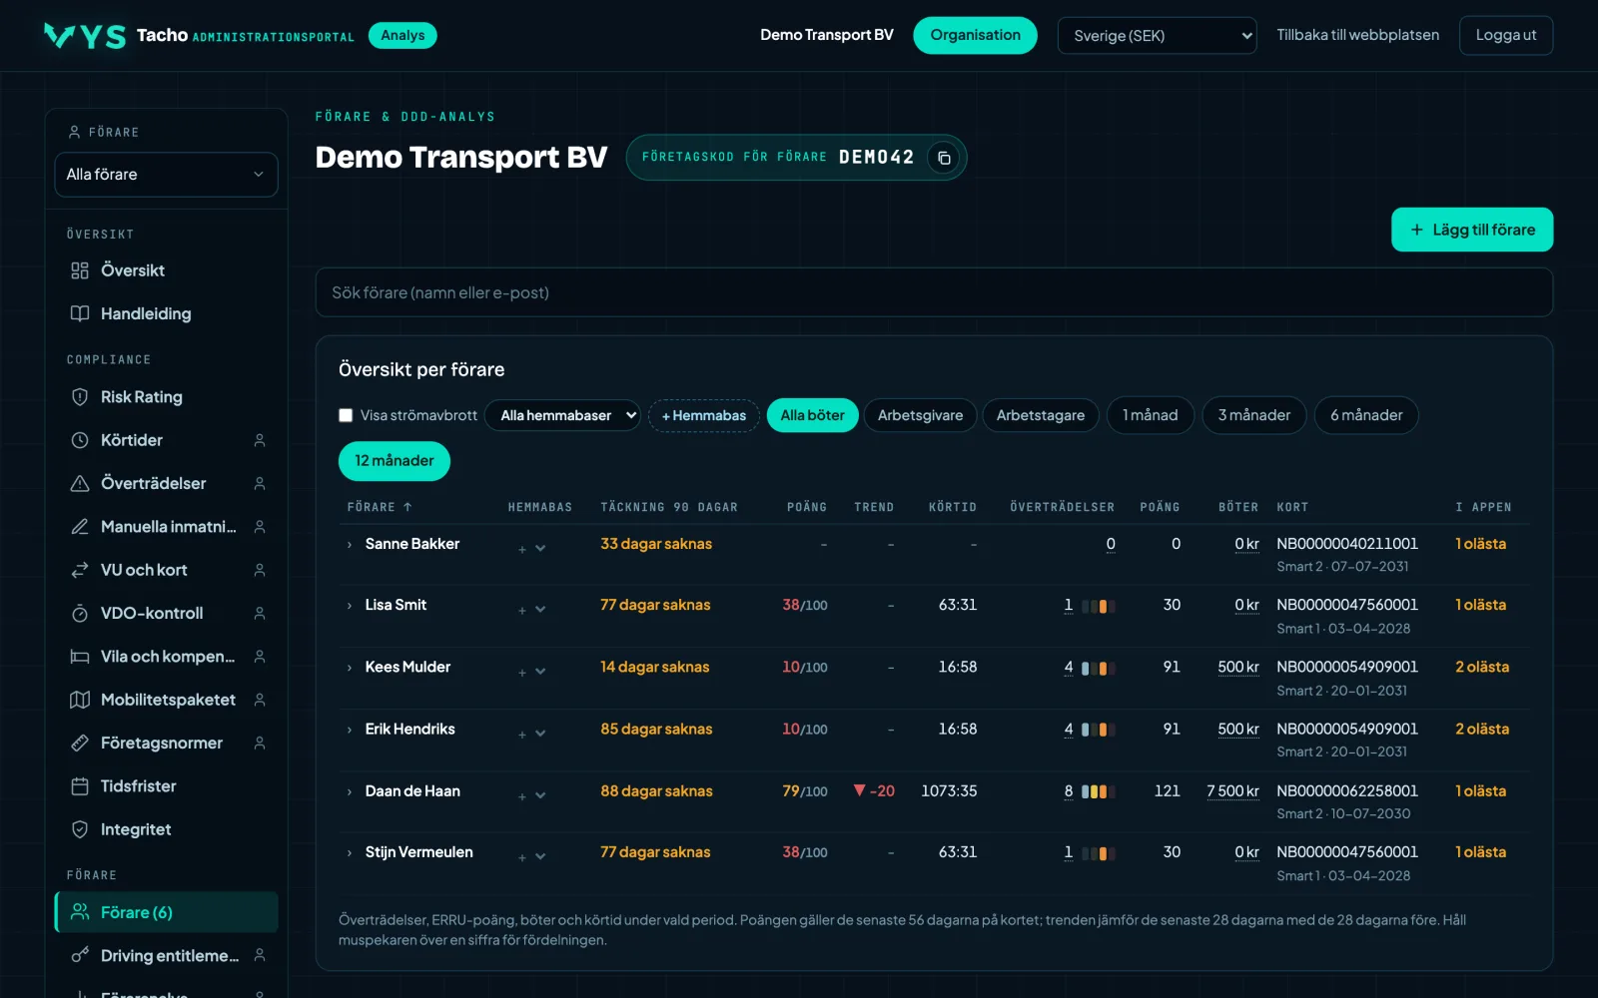The image size is (1598, 998).
Task: Open the Sverige (SEK) country dropdown
Action: [x=1157, y=36]
